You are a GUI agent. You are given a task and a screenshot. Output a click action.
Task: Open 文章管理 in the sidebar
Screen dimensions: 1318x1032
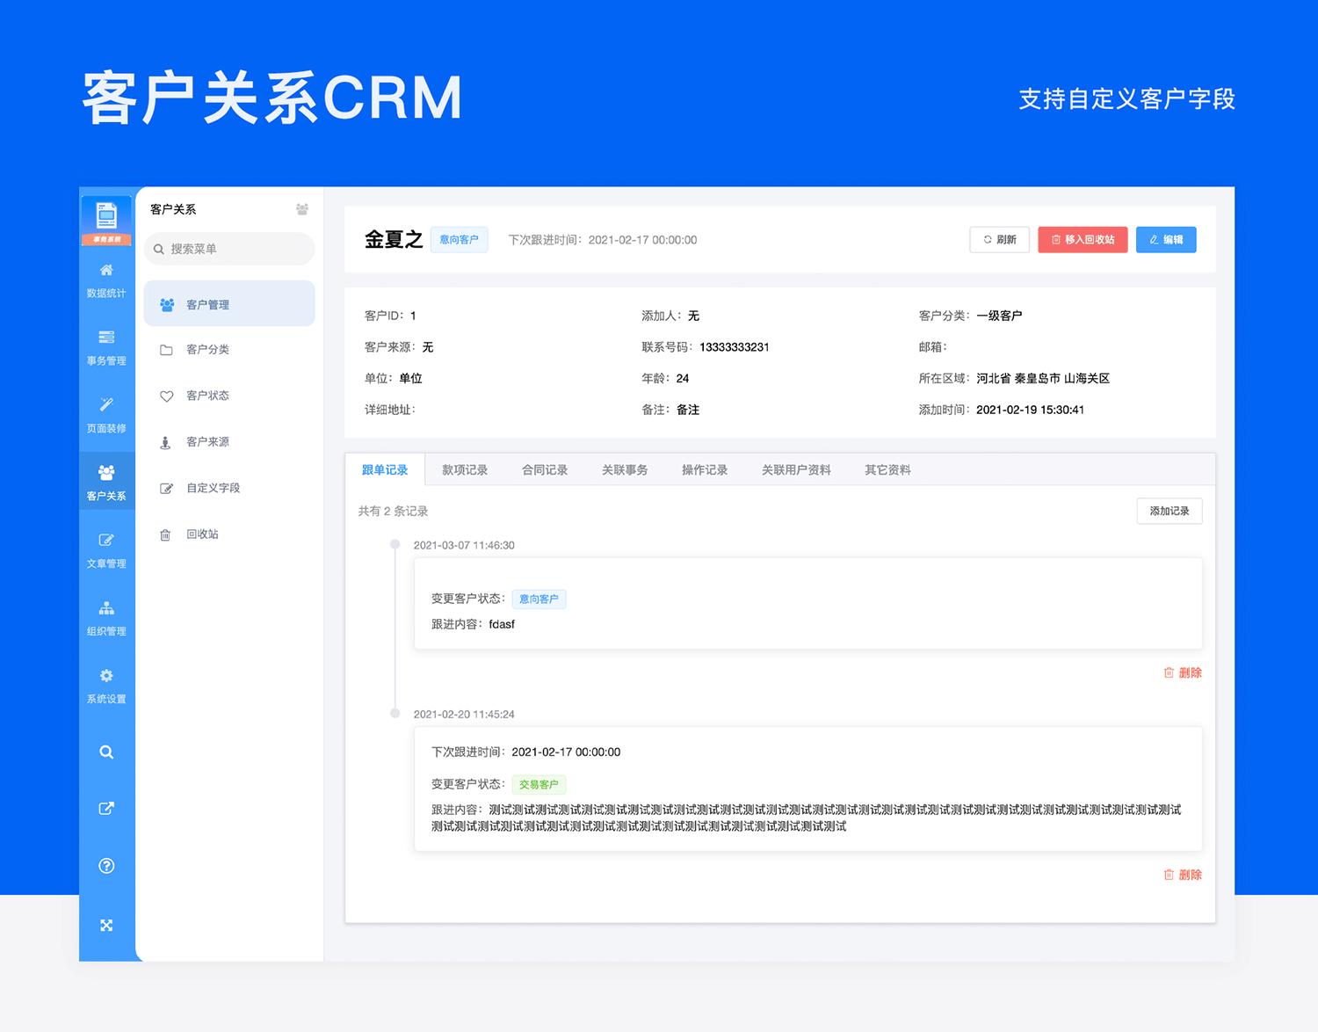pos(106,550)
